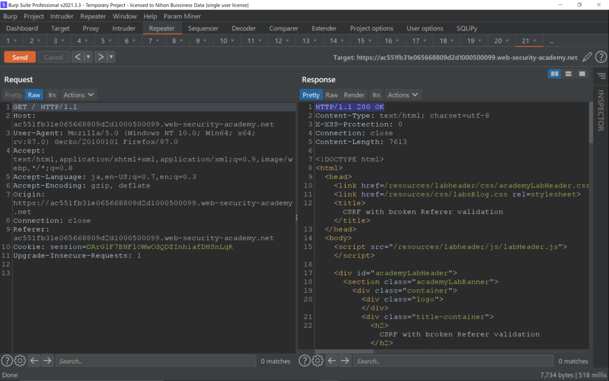The width and height of the screenshot is (609, 381).
Task: Open the Param Miner menu
Action: click(182, 16)
